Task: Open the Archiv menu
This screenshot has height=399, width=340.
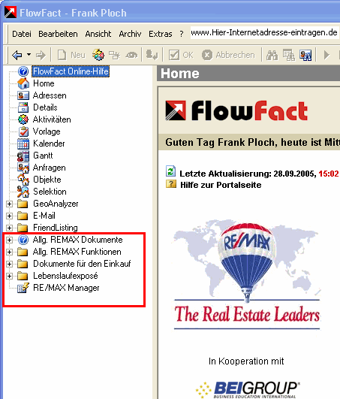Action: tap(130, 34)
